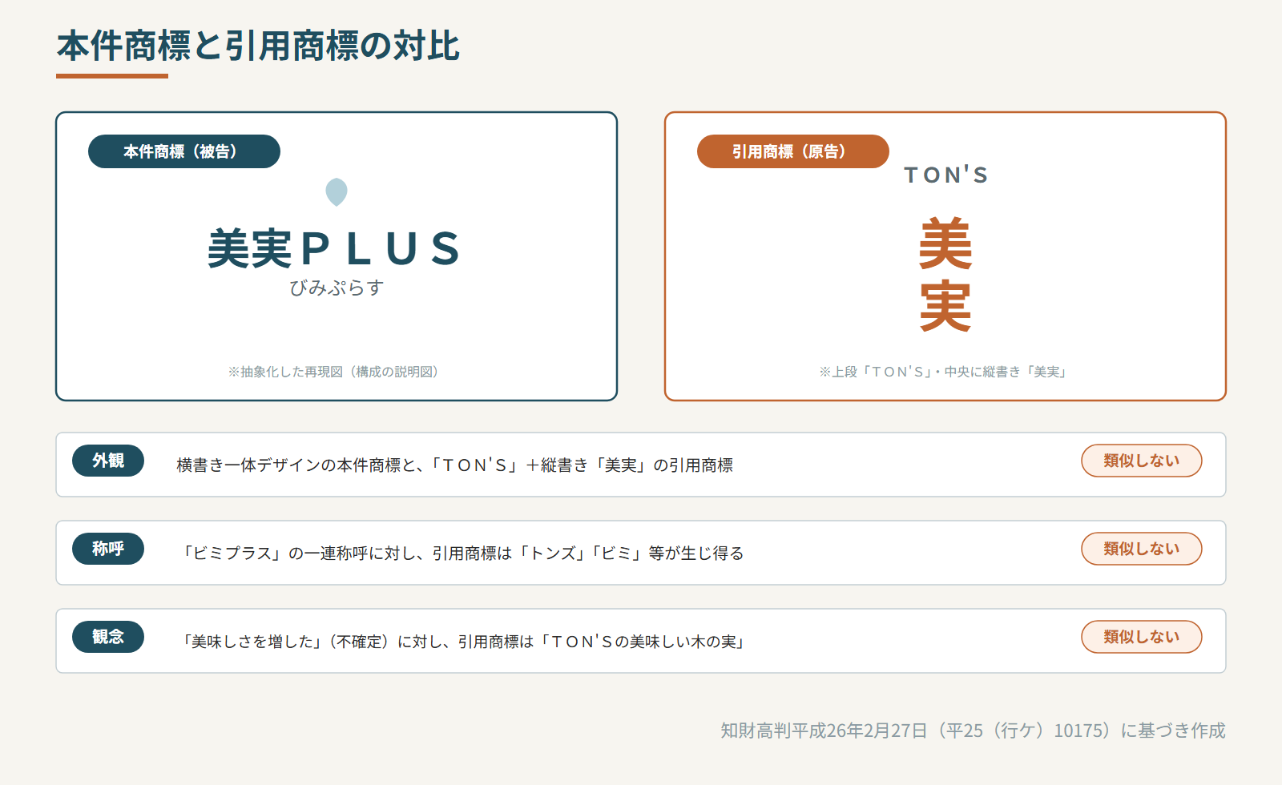Click the 称呼 row description about ビミプラス
Image resolution: width=1282 pixels, height=785 pixels.
pyautogui.click(x=461, y=554)
